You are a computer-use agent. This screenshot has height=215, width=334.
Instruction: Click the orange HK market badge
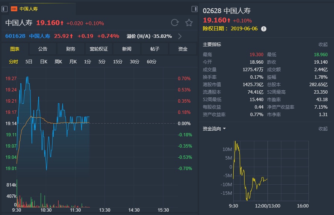[x=14, y=9]
